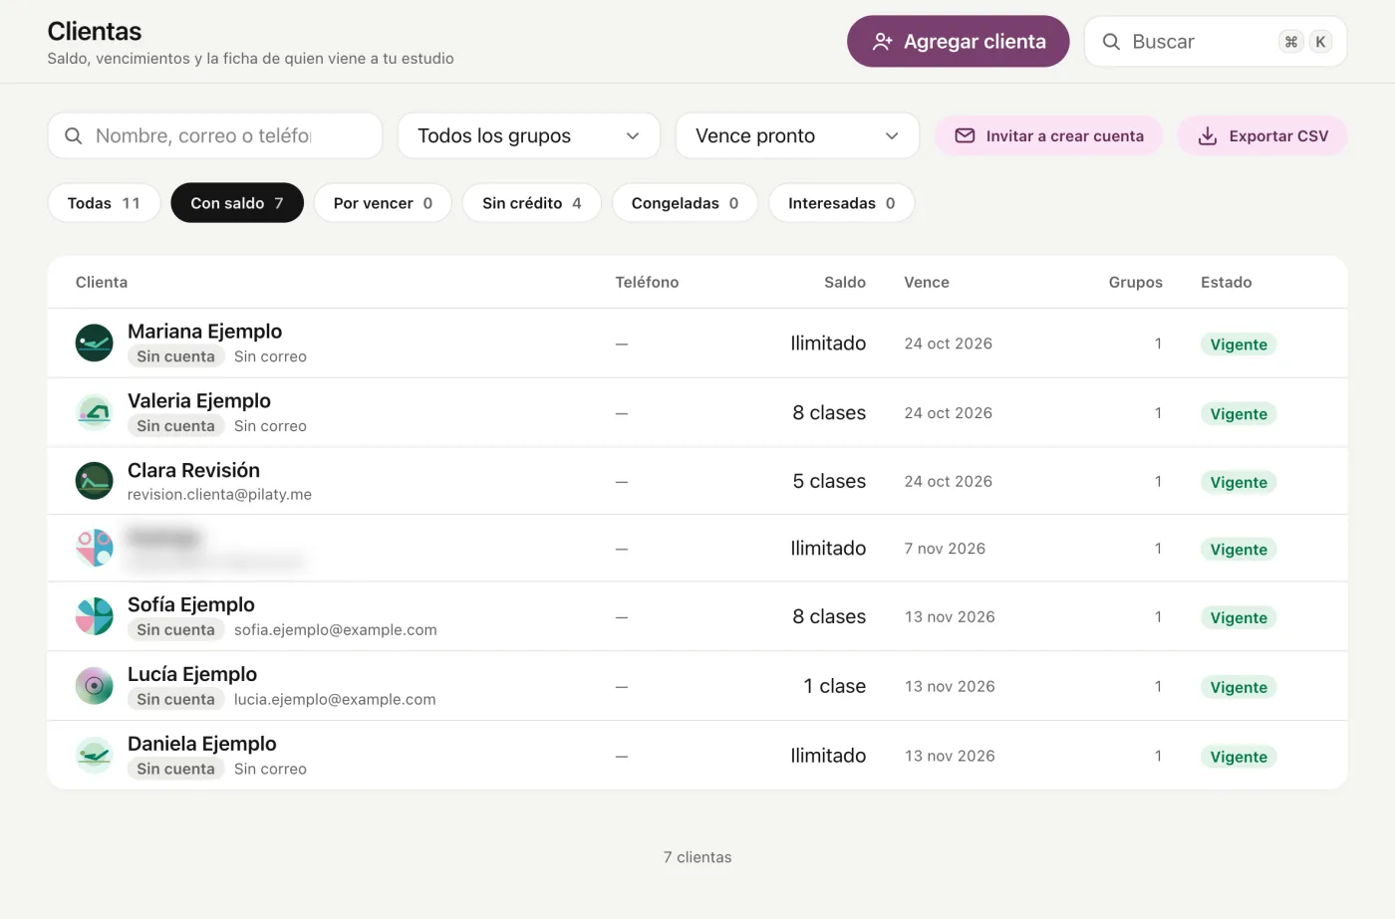Click Sin cuenta badge under Daniela Ejemplo
Image resolution: width=1395 pixels, height=919 pixels.
pos(175,769)
